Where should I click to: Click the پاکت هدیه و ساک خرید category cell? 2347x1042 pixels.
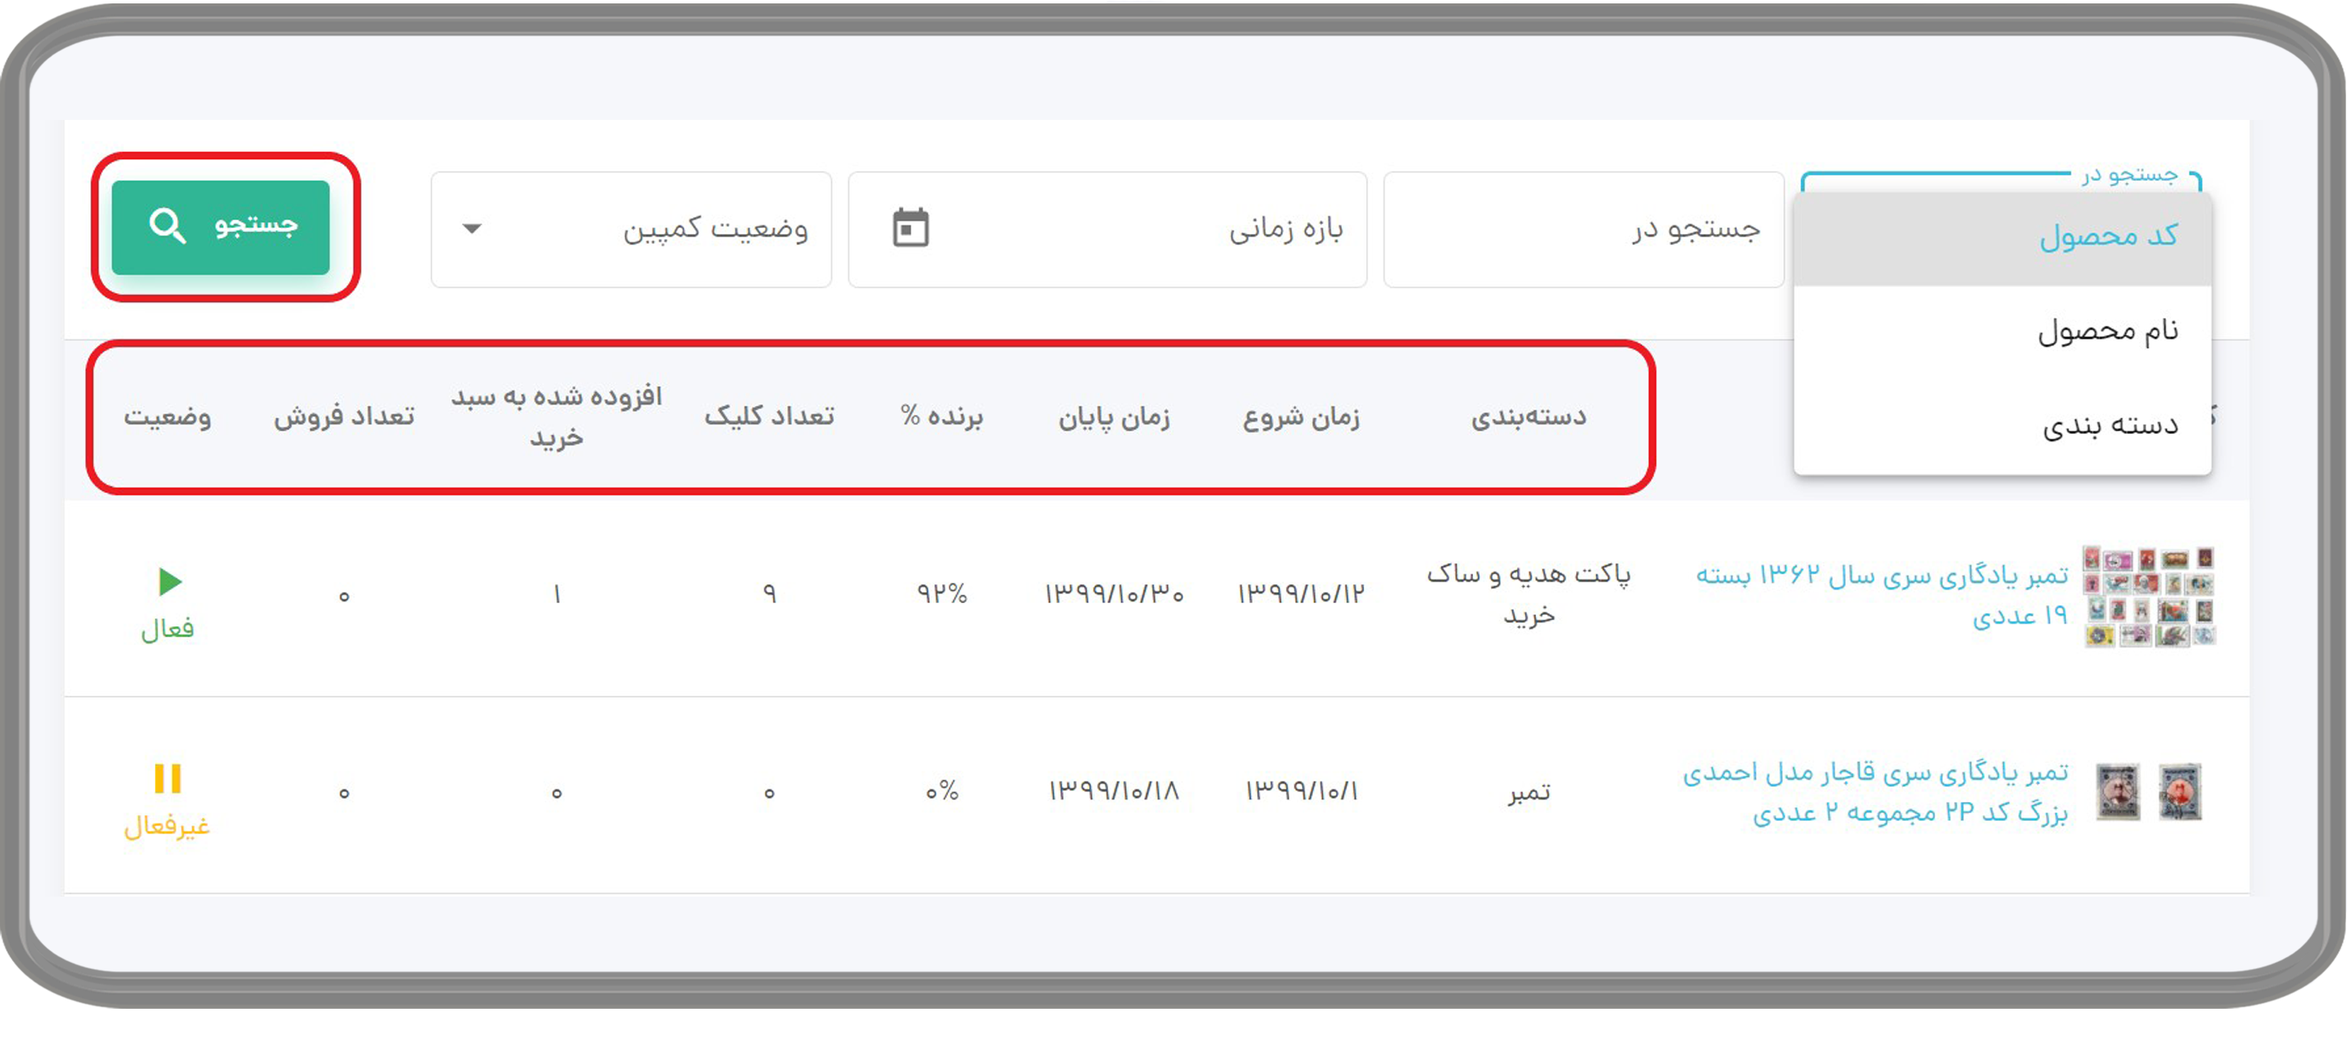(1528, 595)
